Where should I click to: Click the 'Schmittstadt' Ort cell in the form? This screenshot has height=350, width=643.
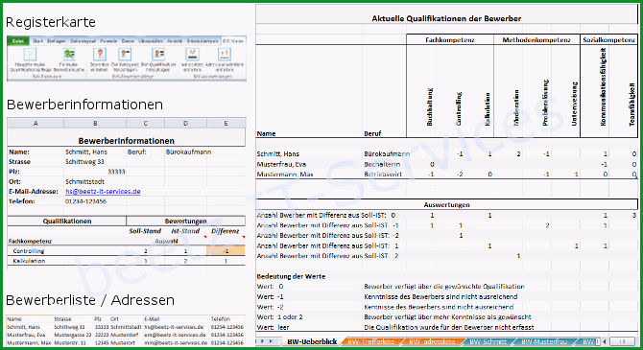point(84,181)
